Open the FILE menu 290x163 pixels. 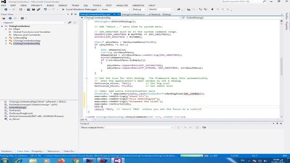3,5
